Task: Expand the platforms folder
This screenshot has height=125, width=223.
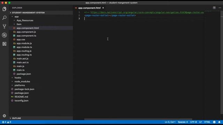Action: 20,85
